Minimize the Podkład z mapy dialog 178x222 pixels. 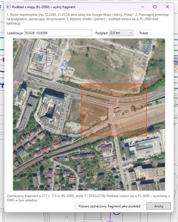(x=143, y=7)
